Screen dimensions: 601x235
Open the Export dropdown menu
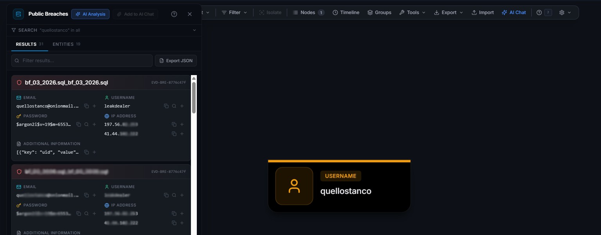click(448, 13)
